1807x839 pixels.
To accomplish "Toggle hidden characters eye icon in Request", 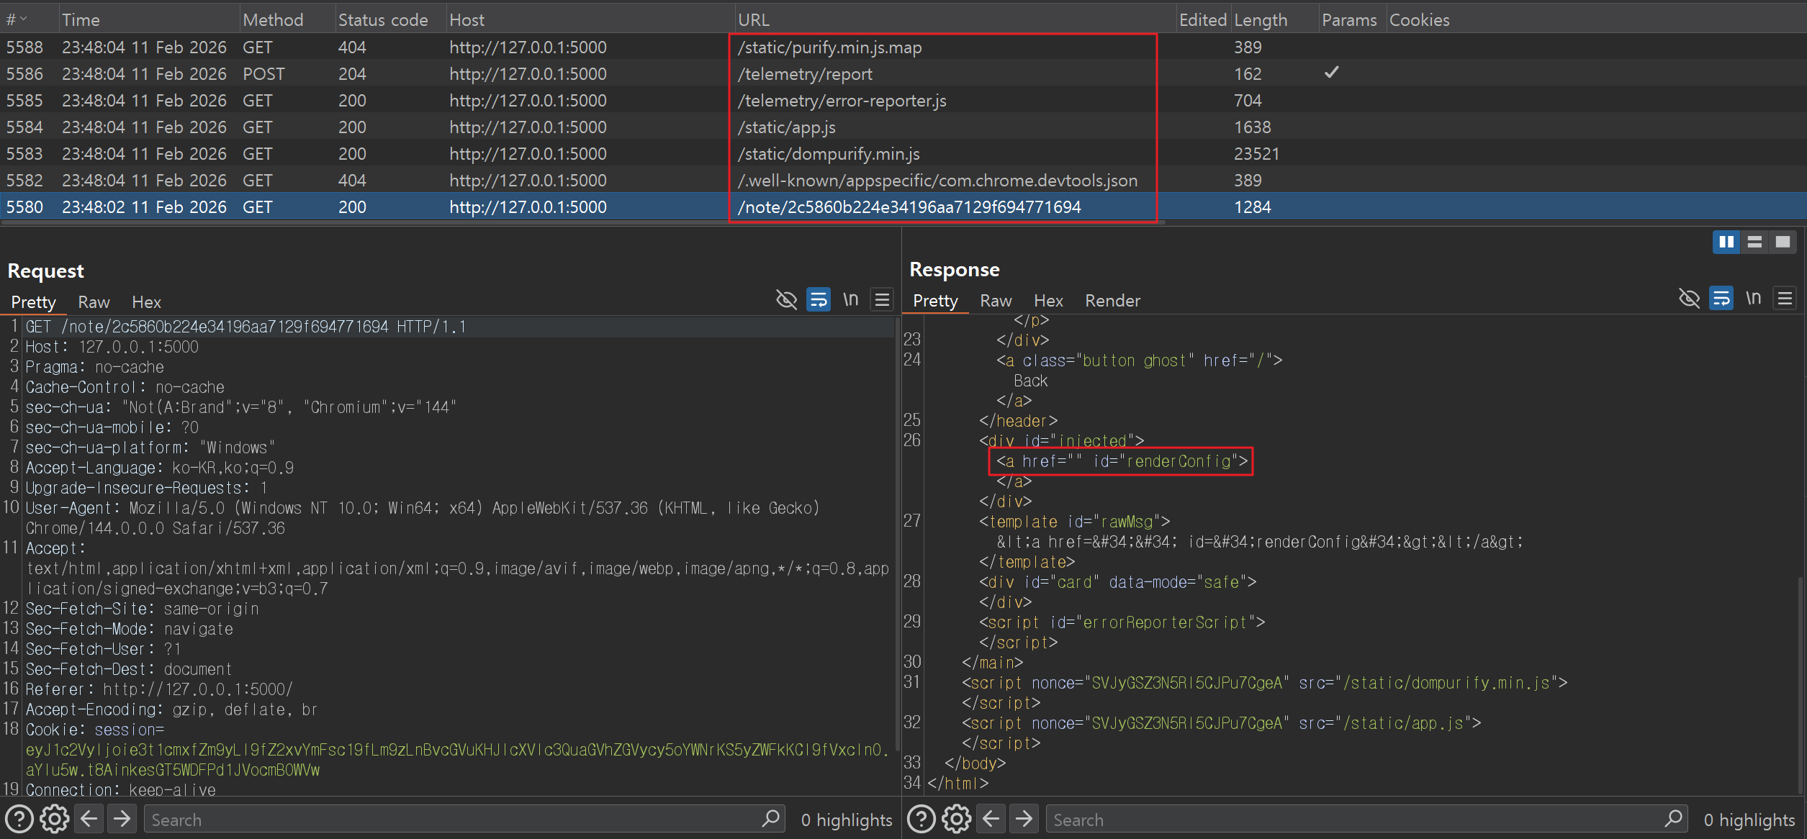I will (x=786, y=299).
